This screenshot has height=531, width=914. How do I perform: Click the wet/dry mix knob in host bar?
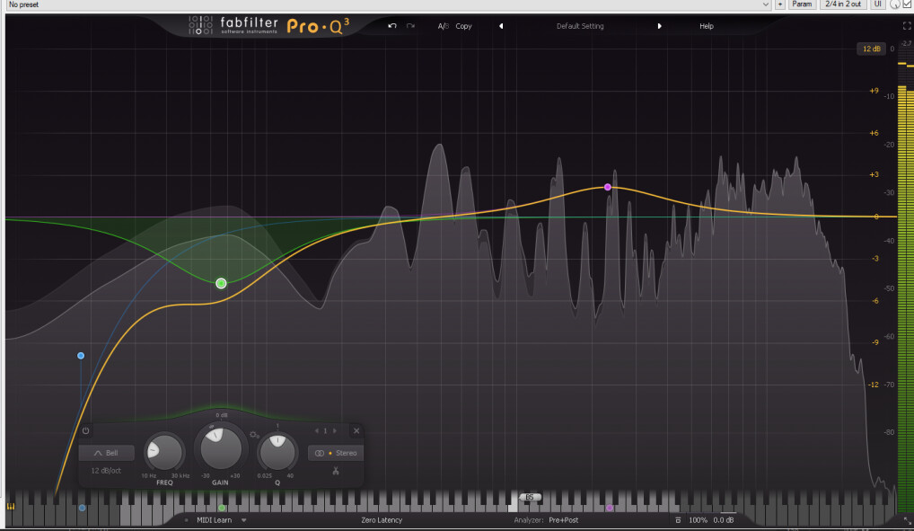[895, 4]
